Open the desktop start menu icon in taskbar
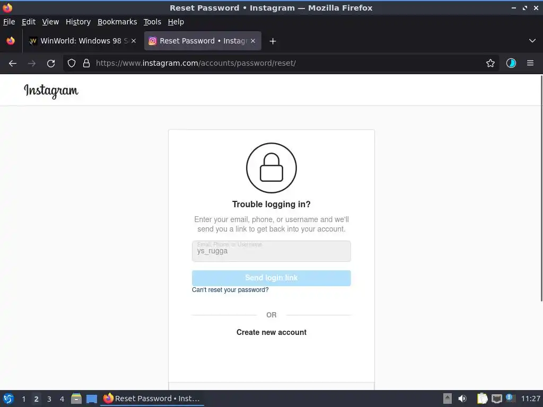This screenshot has width=543, height=407. pos(8,399)
